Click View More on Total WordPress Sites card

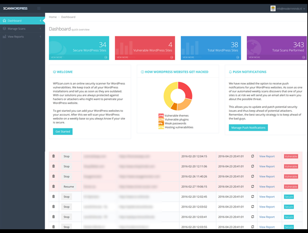(x=188, y=57)
